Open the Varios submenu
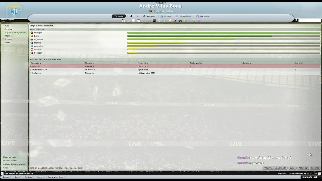Image resolution: width=322 pixels, height=181 pixels. pos(14,168)
